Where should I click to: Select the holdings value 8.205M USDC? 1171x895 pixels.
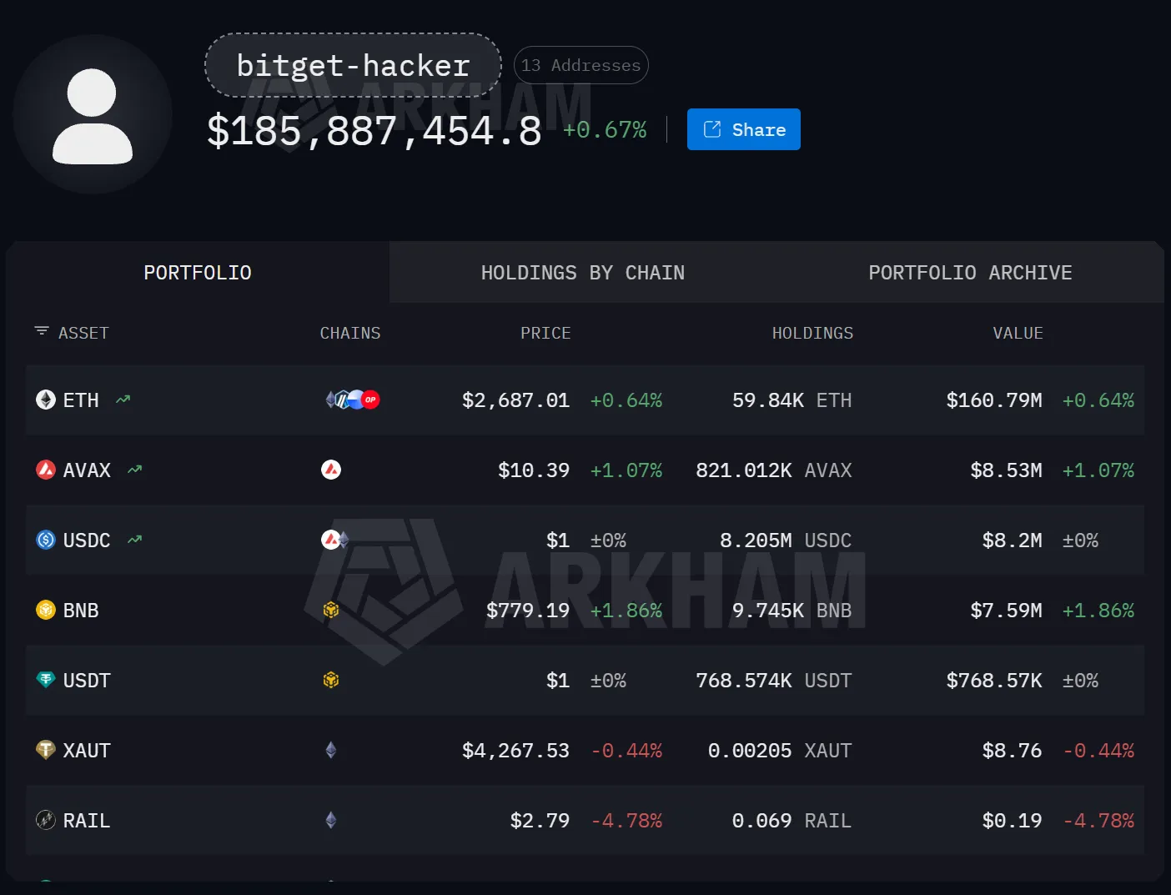(x=786, y=541)
